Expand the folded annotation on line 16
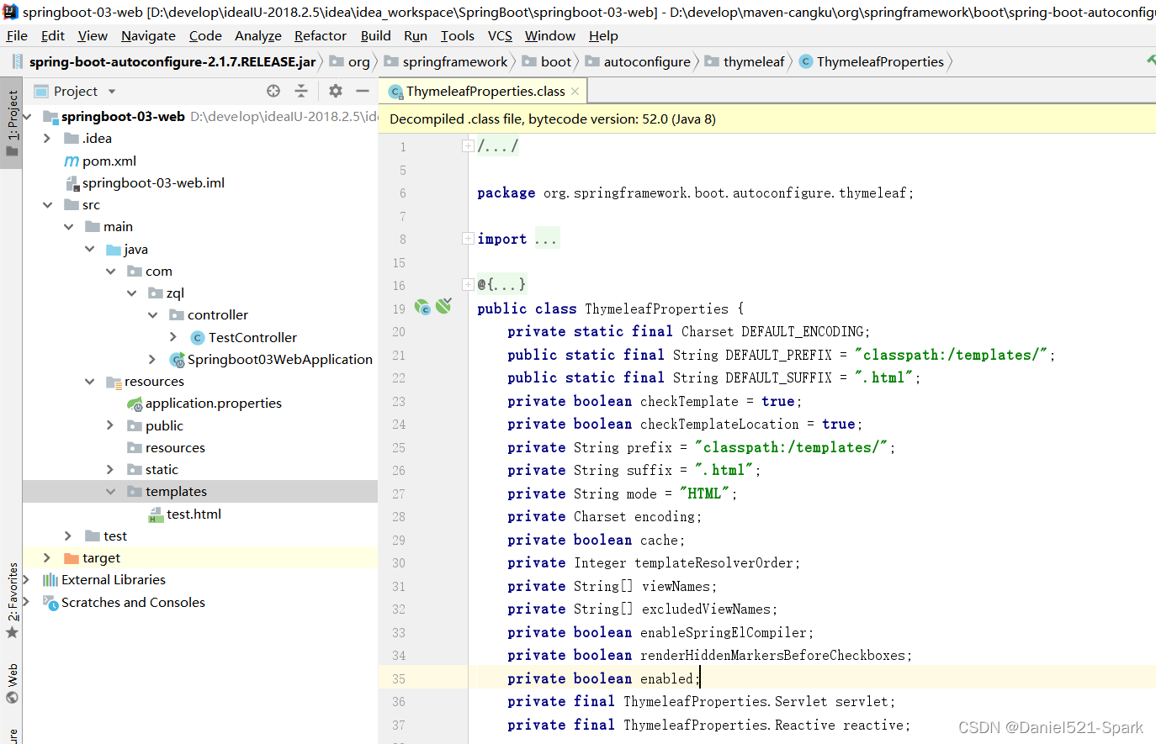Viewport: 1156px width, 744px height. coord(468,285)
